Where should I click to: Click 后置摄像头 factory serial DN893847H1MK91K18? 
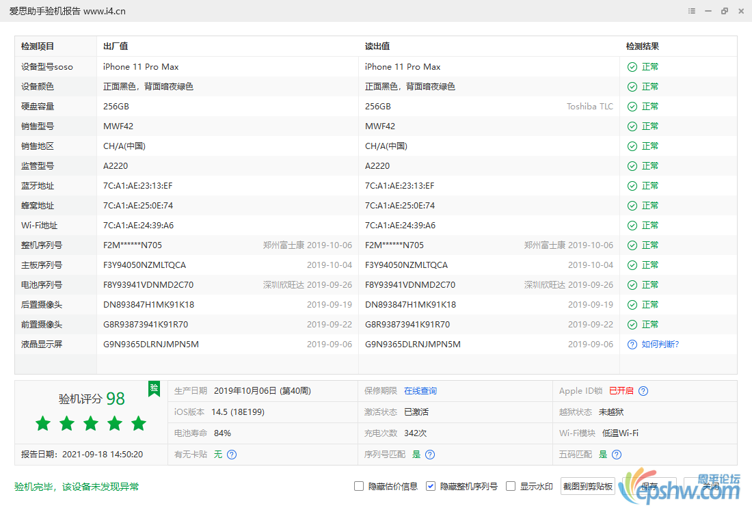pyautogui.click(x=148, y=304)
